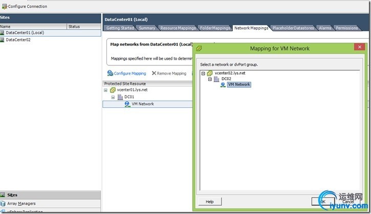
Task: Collapse the DC02 node in dialog
Action: (x=210, y=79)
